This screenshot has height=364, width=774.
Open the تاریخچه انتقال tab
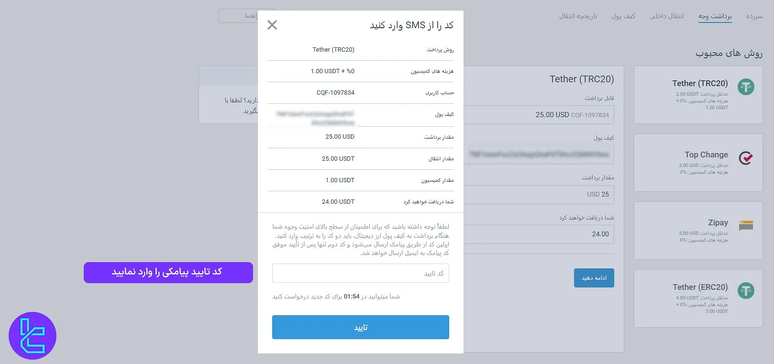coord(578,16)
